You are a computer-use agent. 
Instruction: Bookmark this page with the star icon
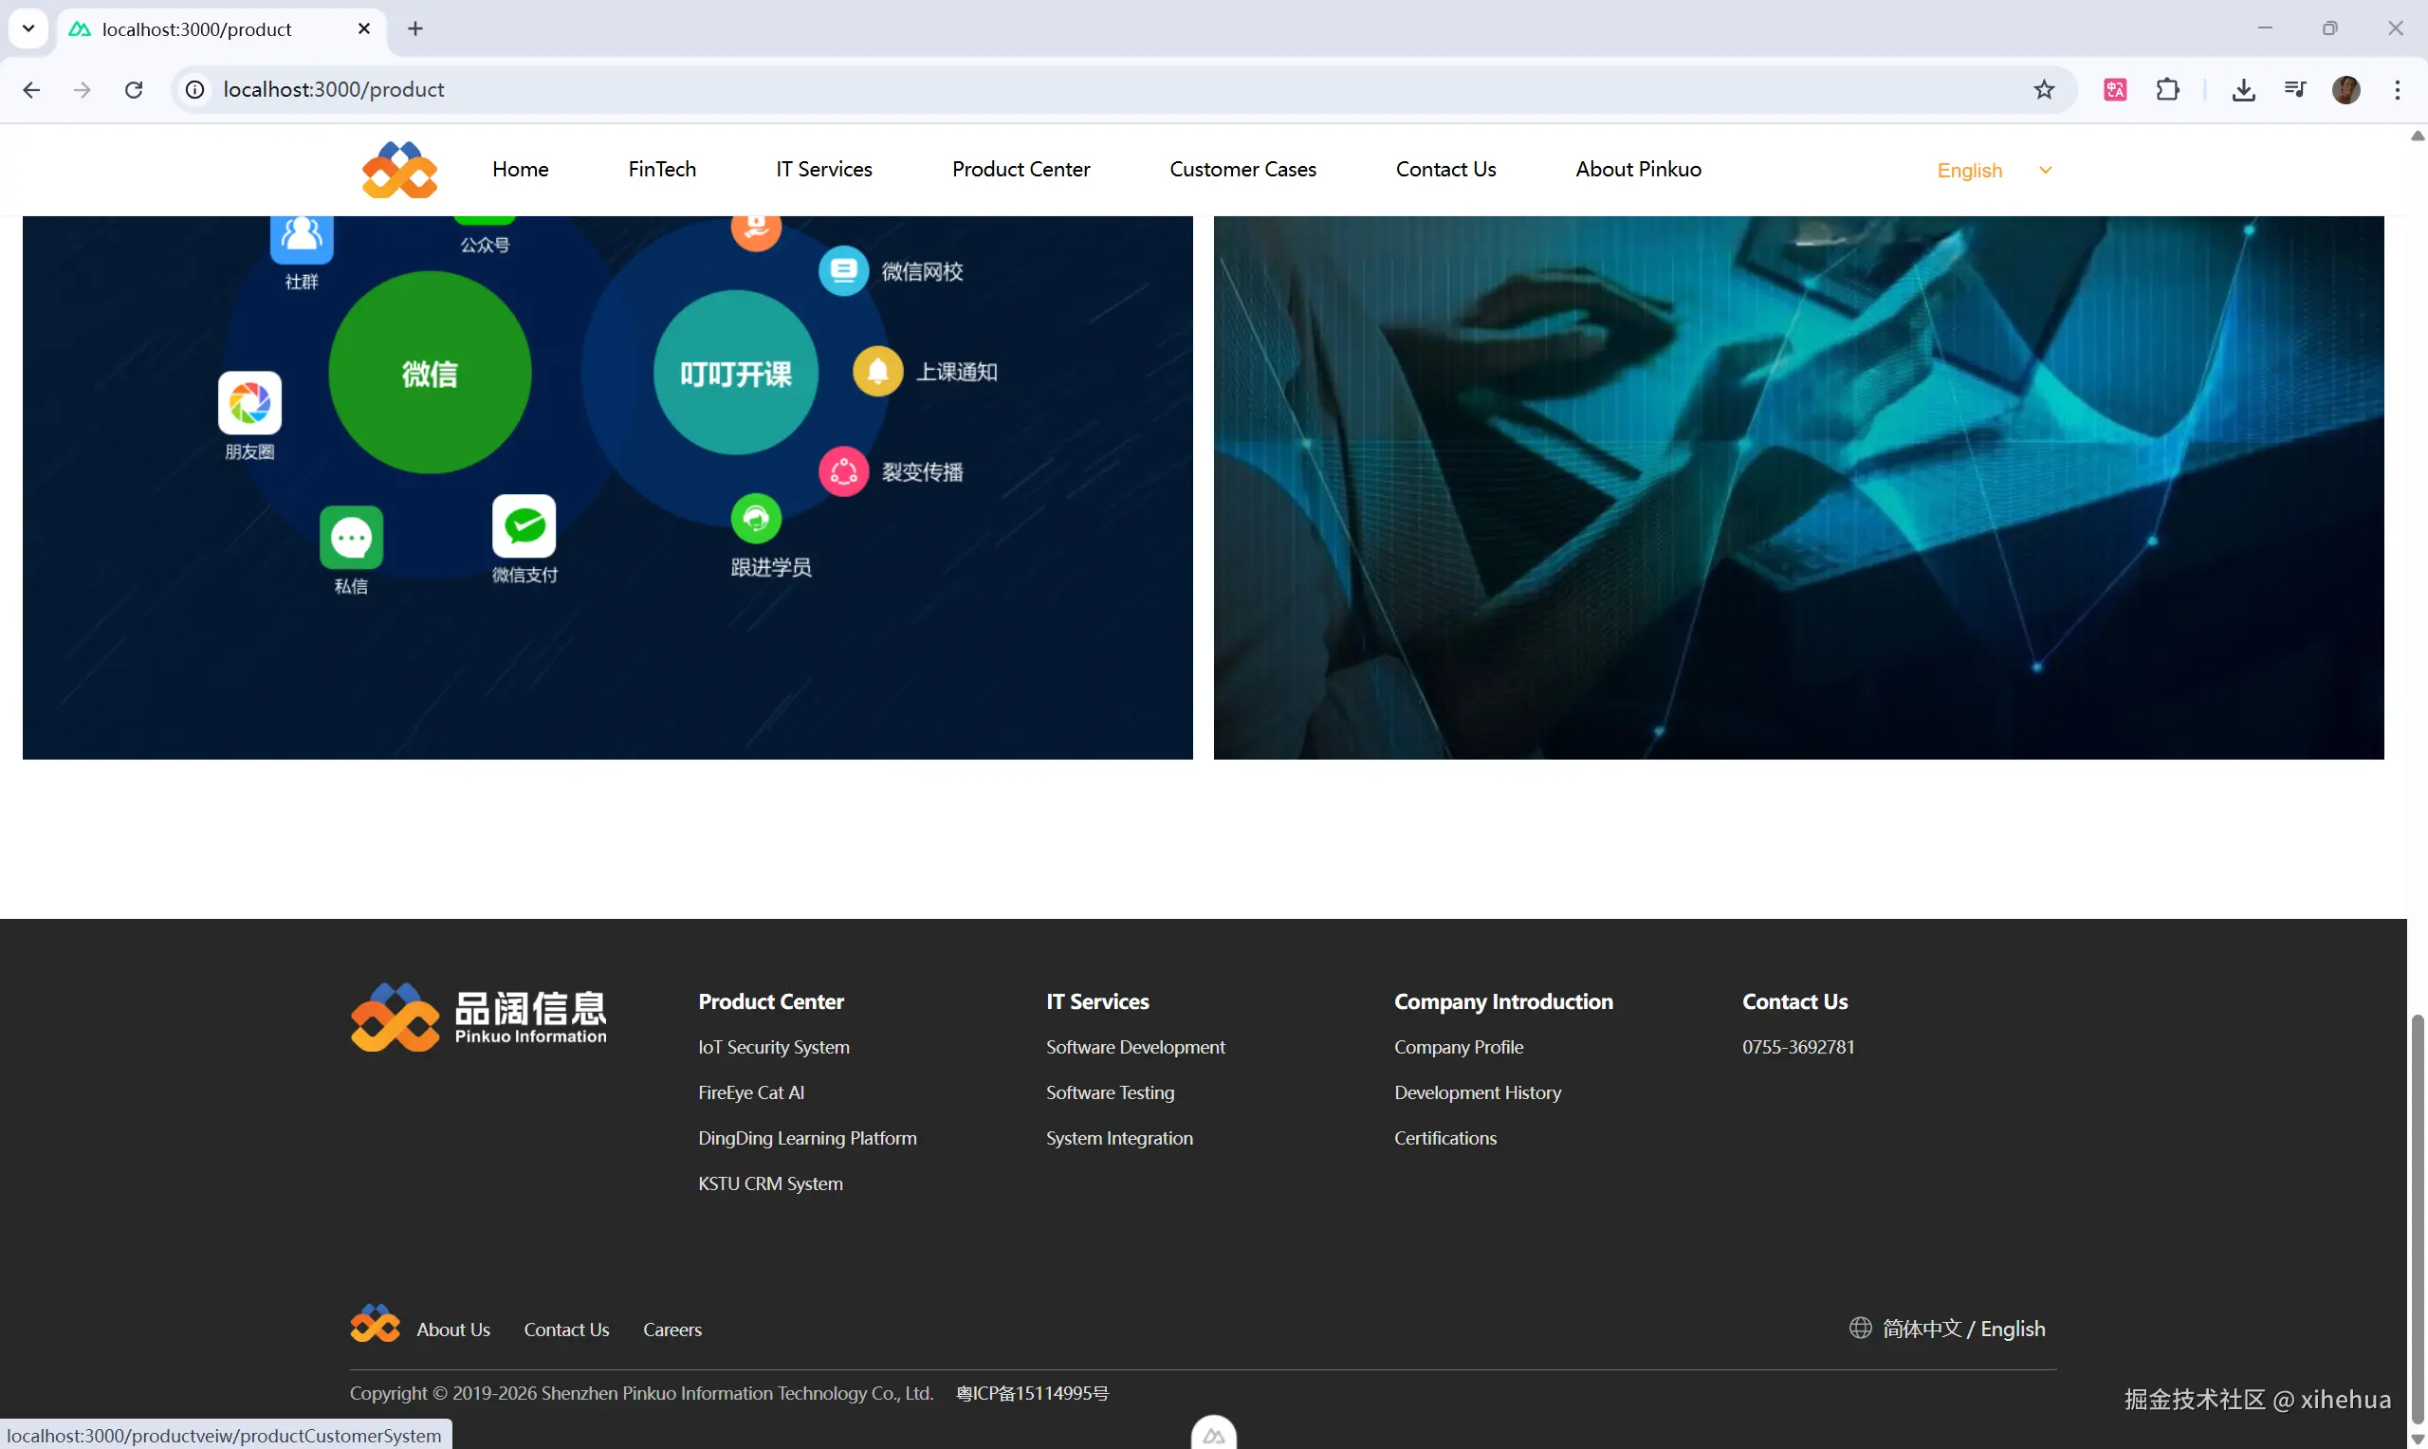pyautogui.click(x=2043, y=90)
